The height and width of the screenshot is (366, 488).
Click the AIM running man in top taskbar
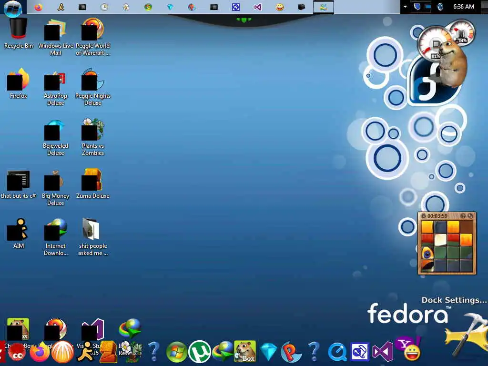coord(61,7)
